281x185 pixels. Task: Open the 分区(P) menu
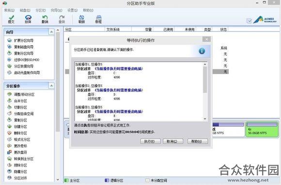tap(41, 10)
